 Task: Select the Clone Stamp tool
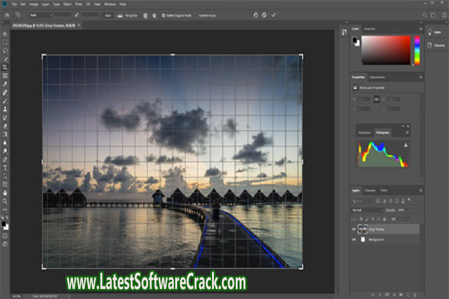(x=5, y=109)
